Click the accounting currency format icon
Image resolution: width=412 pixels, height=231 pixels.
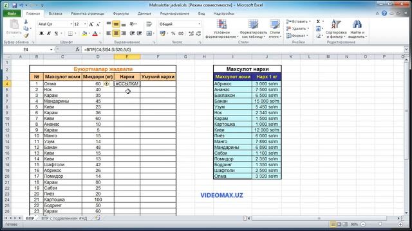pos(162,33)
